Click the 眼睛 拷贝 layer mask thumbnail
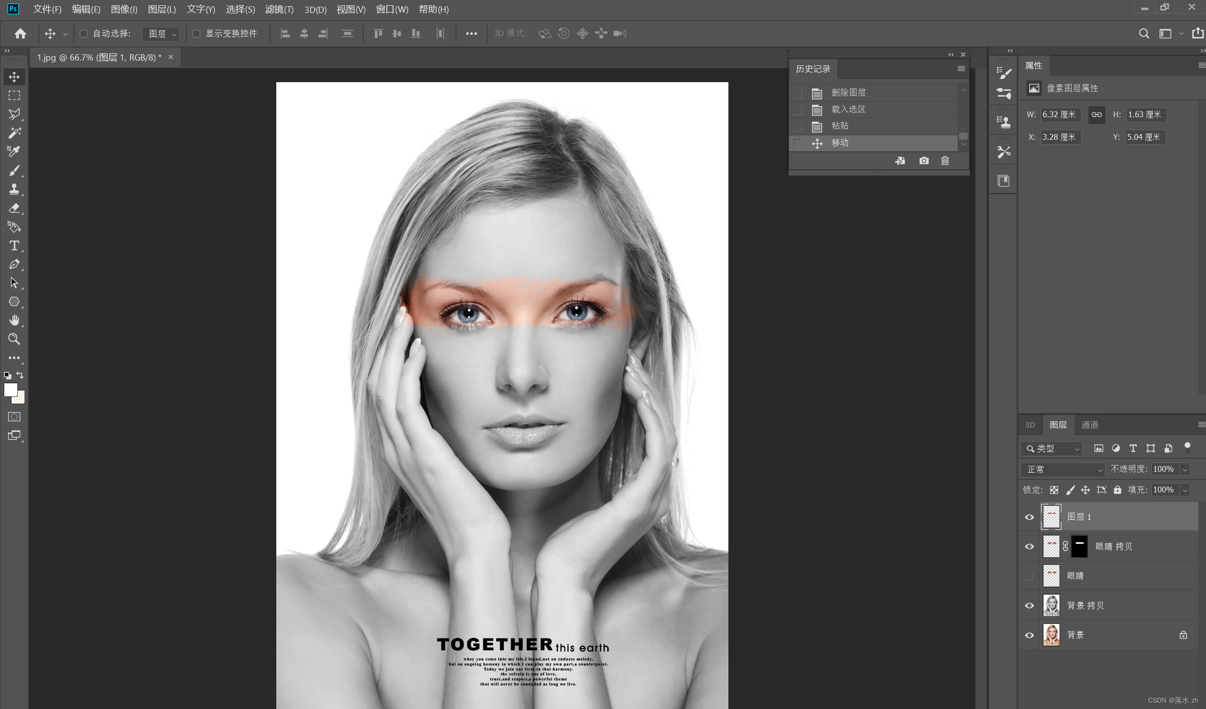Screen dimensions: 1206x709 point(1079,547)
